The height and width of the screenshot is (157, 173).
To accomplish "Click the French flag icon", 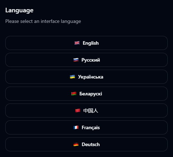I will pyautogui.click(x=76, y=127).
